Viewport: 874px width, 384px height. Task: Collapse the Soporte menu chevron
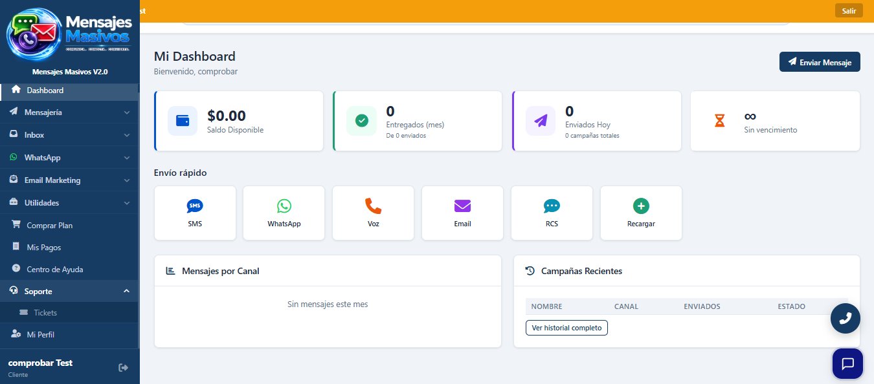pos(127,292)
